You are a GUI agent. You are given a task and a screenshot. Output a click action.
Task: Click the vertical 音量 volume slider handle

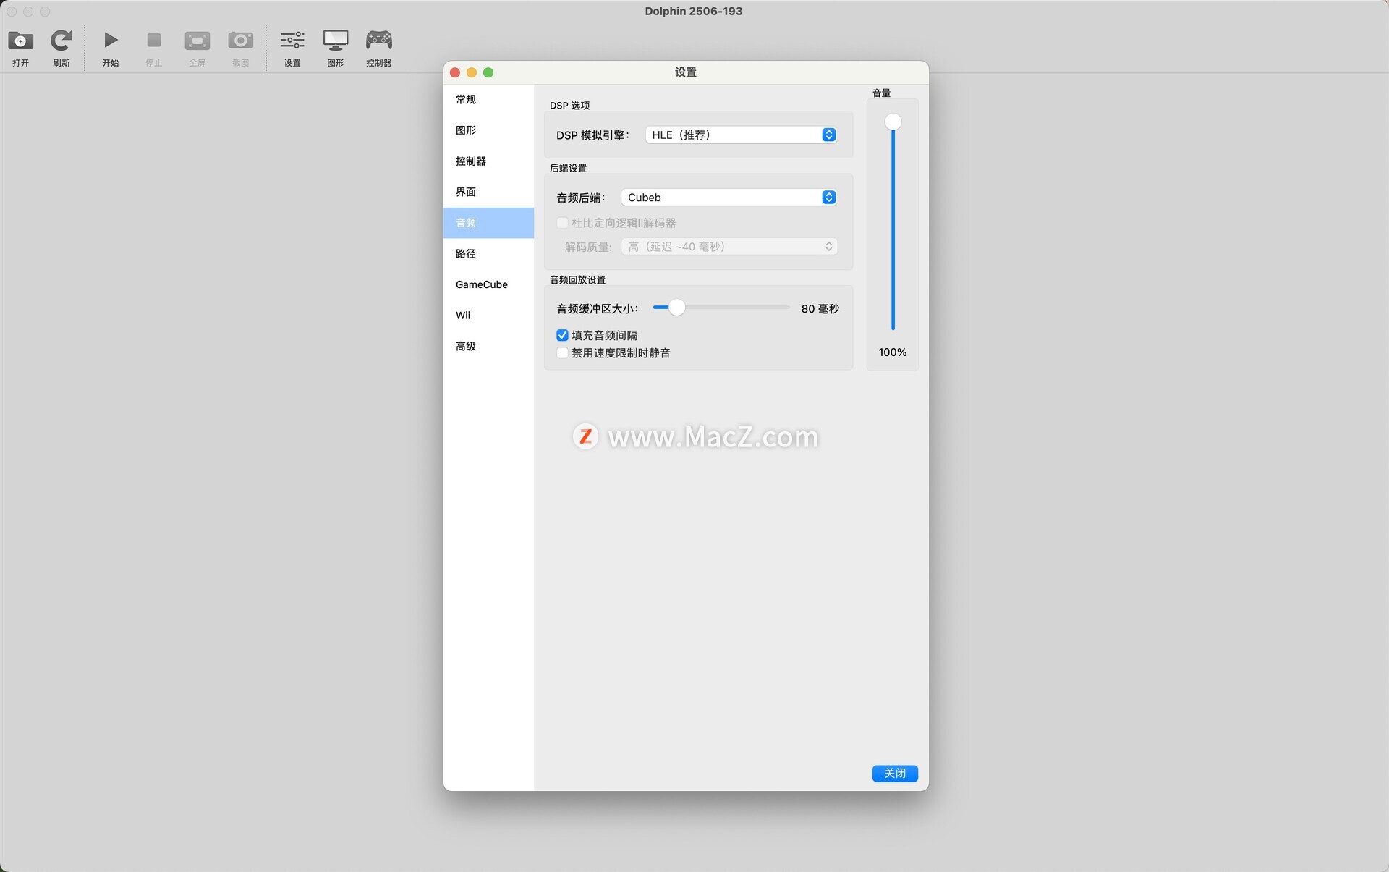[x=893, y=122]
